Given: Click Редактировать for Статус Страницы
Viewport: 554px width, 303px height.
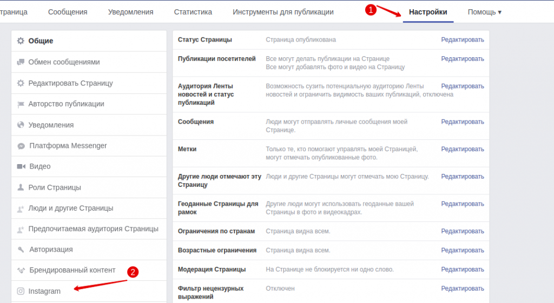Looking at the screenshot, I should (463, 40).
